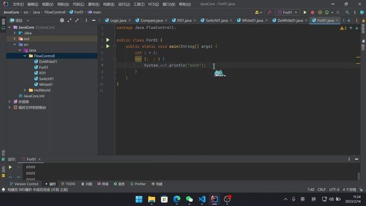
Task: Click the gray Stop square in toolbar
Action: [338, 13]
